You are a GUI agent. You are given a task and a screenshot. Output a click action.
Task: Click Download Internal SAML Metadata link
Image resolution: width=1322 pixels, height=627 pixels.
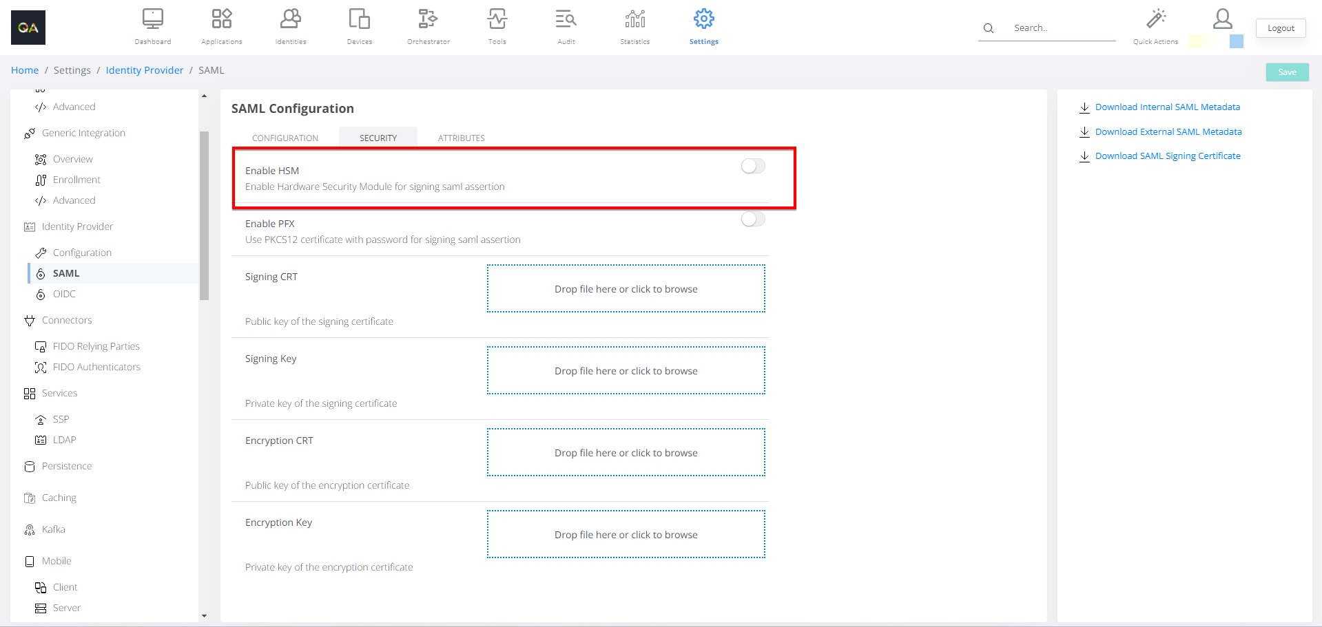coord(1167,107)
